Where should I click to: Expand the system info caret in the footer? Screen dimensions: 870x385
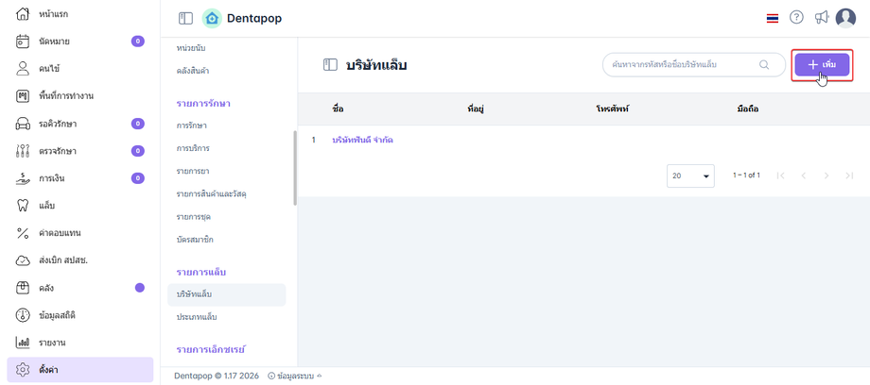(x=320, y=376)
